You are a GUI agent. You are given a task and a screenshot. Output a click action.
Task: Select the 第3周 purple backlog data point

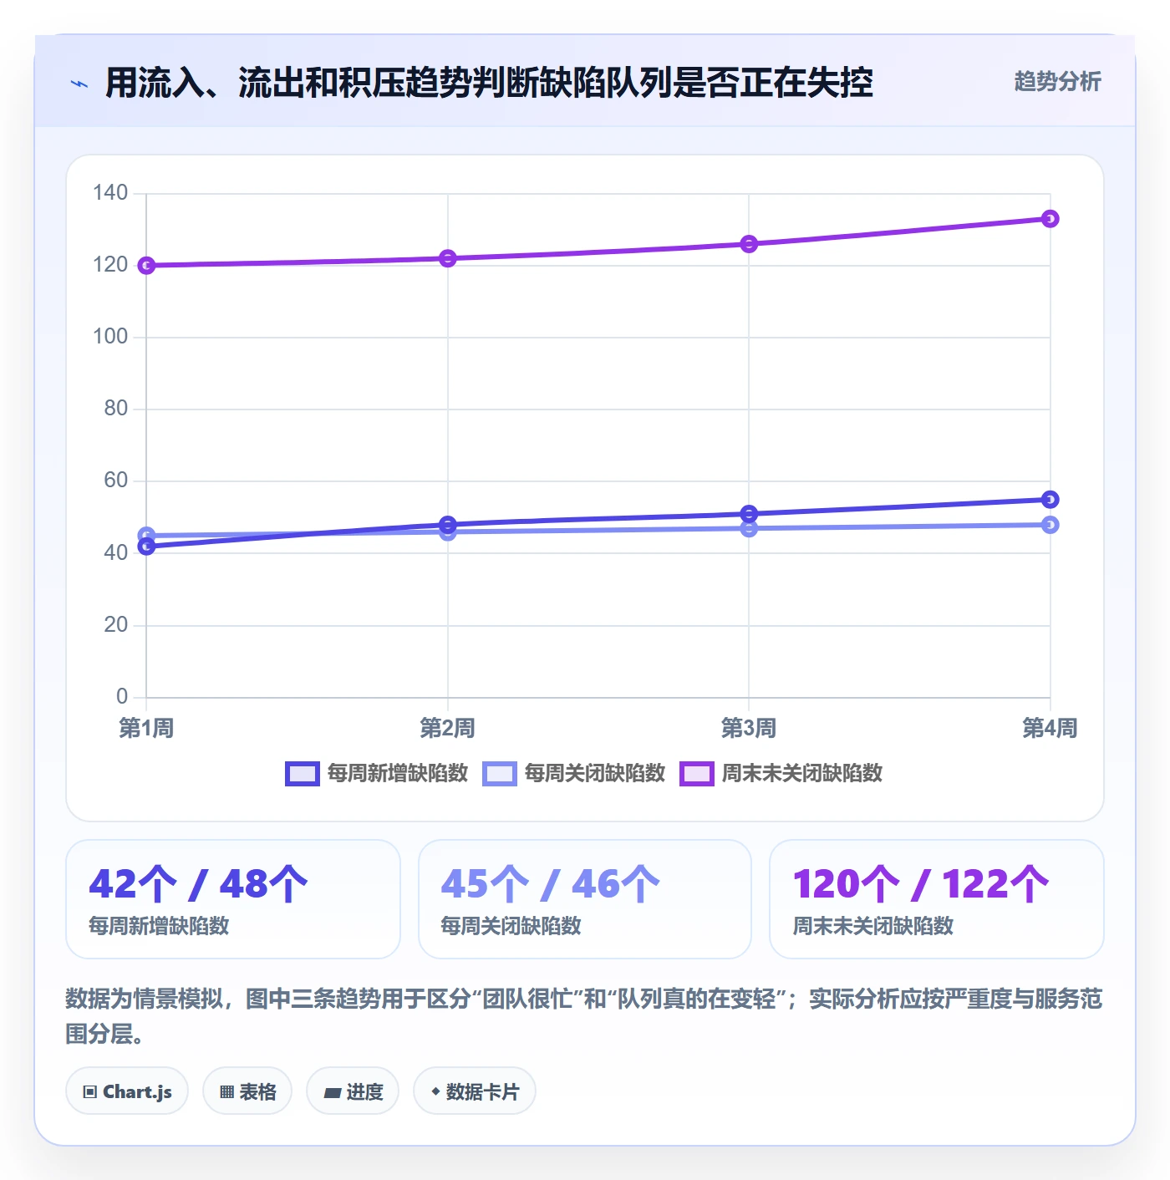click(749, 244)
